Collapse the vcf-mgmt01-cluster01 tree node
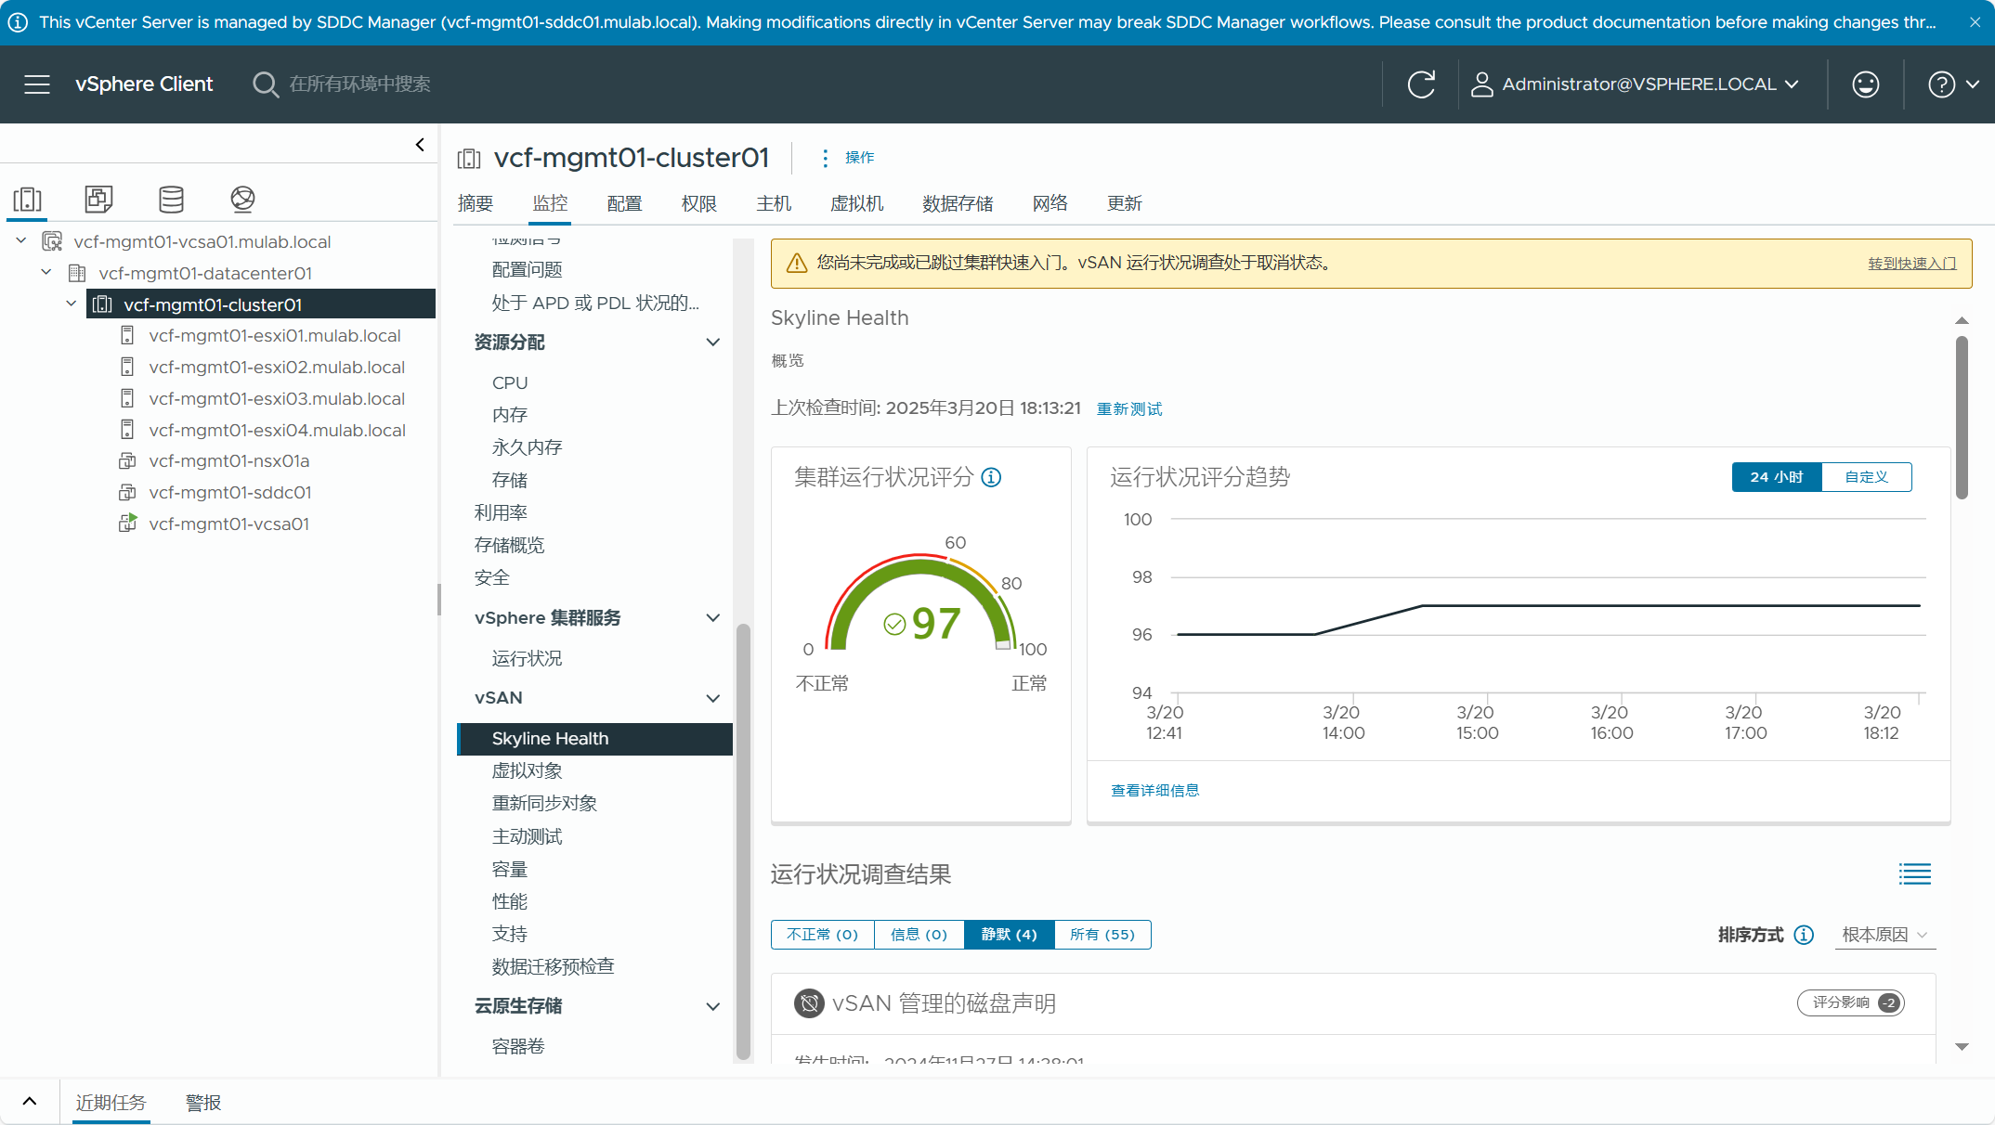Image resolution: width=1995 pixels, height=1125 pixels. tap(71, 304)
